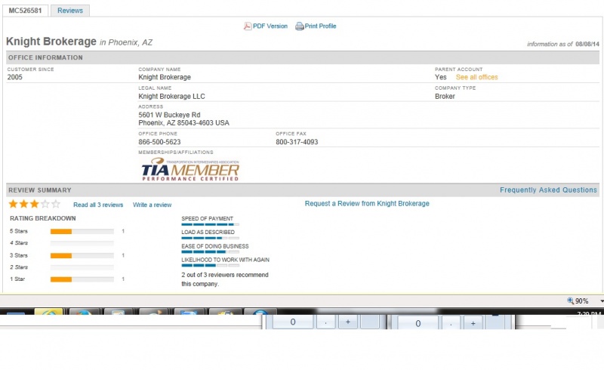Viewport: 604px width, 370px height.
Task: Click the Speed of Payment rating bar
Action: click(211, 224)
